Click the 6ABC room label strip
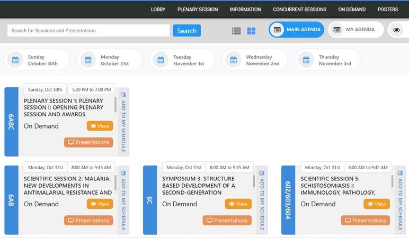 coord(11,122)
